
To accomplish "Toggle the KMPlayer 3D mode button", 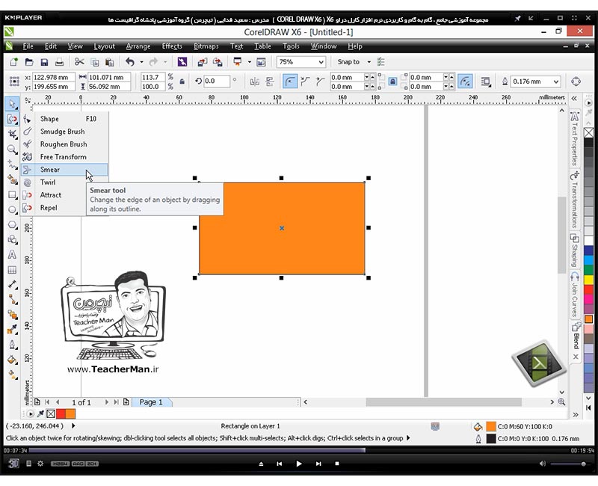I will [x=13, y=463].
